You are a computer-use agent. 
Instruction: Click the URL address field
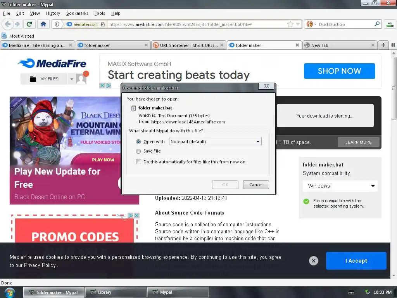pyautogui.click(x=197, y=24)
